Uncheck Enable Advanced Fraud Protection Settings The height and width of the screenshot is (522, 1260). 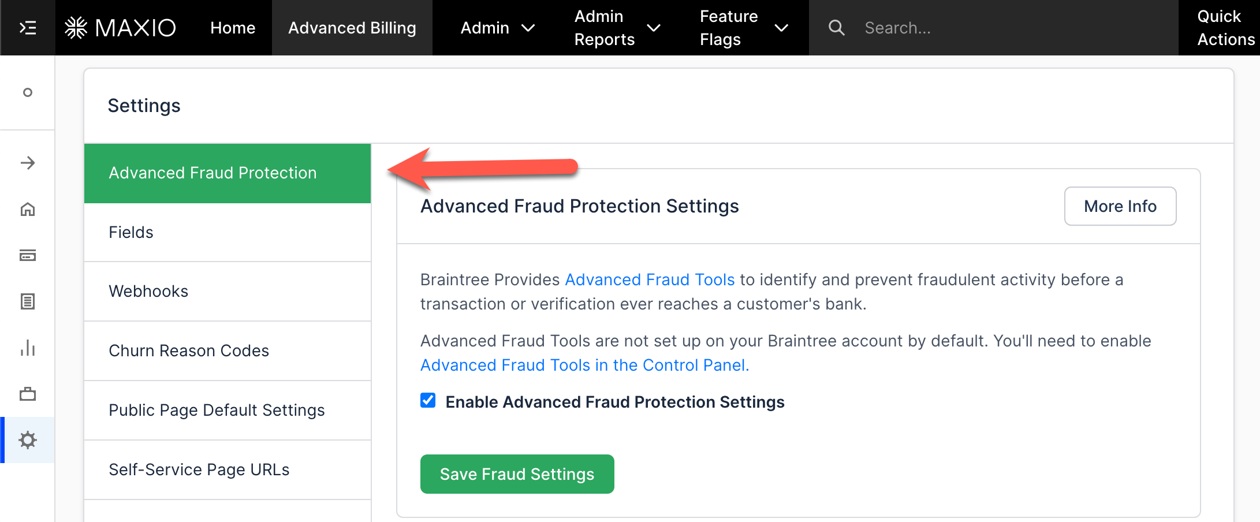pyautogui.click(x=428, y=400)
